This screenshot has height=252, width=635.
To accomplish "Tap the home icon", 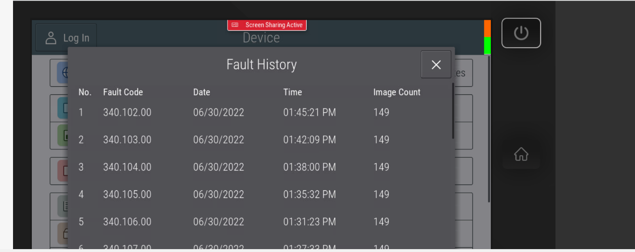I will click(521, 154).
